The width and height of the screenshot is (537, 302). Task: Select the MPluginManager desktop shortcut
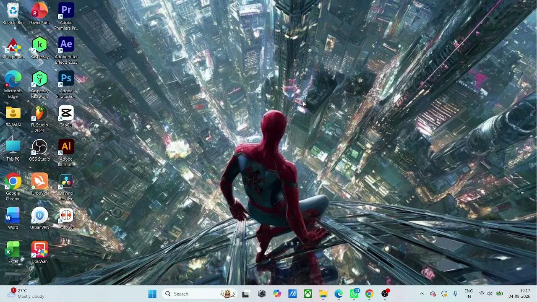13,48
